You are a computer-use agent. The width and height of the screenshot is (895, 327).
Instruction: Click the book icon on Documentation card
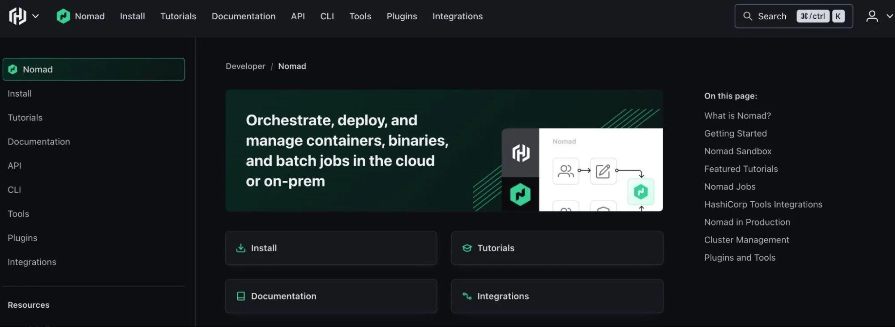coord(241,296)
